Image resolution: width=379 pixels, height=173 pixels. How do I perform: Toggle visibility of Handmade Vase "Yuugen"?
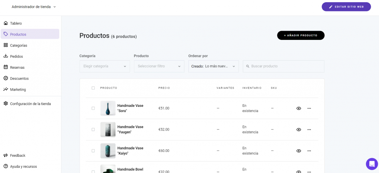[299, 130]
